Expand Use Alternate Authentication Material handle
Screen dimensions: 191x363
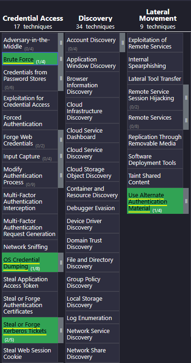pyautogui.click(x=186, y=201)
